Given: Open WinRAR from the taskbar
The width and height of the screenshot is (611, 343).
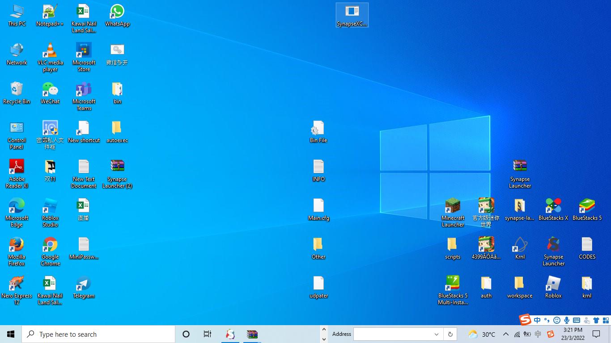Looking at the screenshot, I should coord(252,334).
